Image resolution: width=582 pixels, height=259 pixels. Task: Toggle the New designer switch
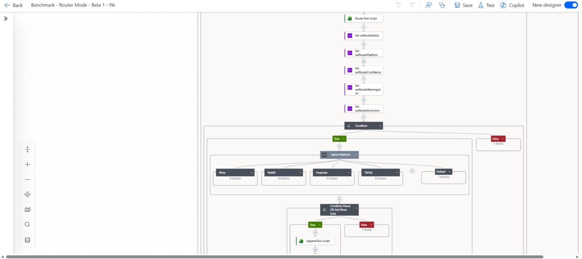(x=571, y=5)
